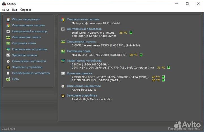Image resolution: width=204 pixels, height=132 pixels.
Task: Click the Сеть sidebar network icon
Action: [x=8, y=79]
